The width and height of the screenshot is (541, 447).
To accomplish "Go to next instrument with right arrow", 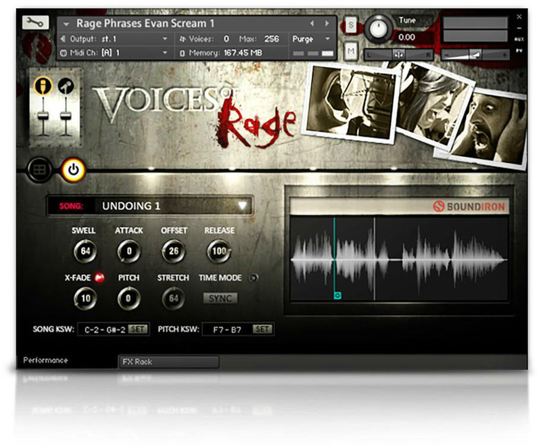I will [x=327, y=24].
